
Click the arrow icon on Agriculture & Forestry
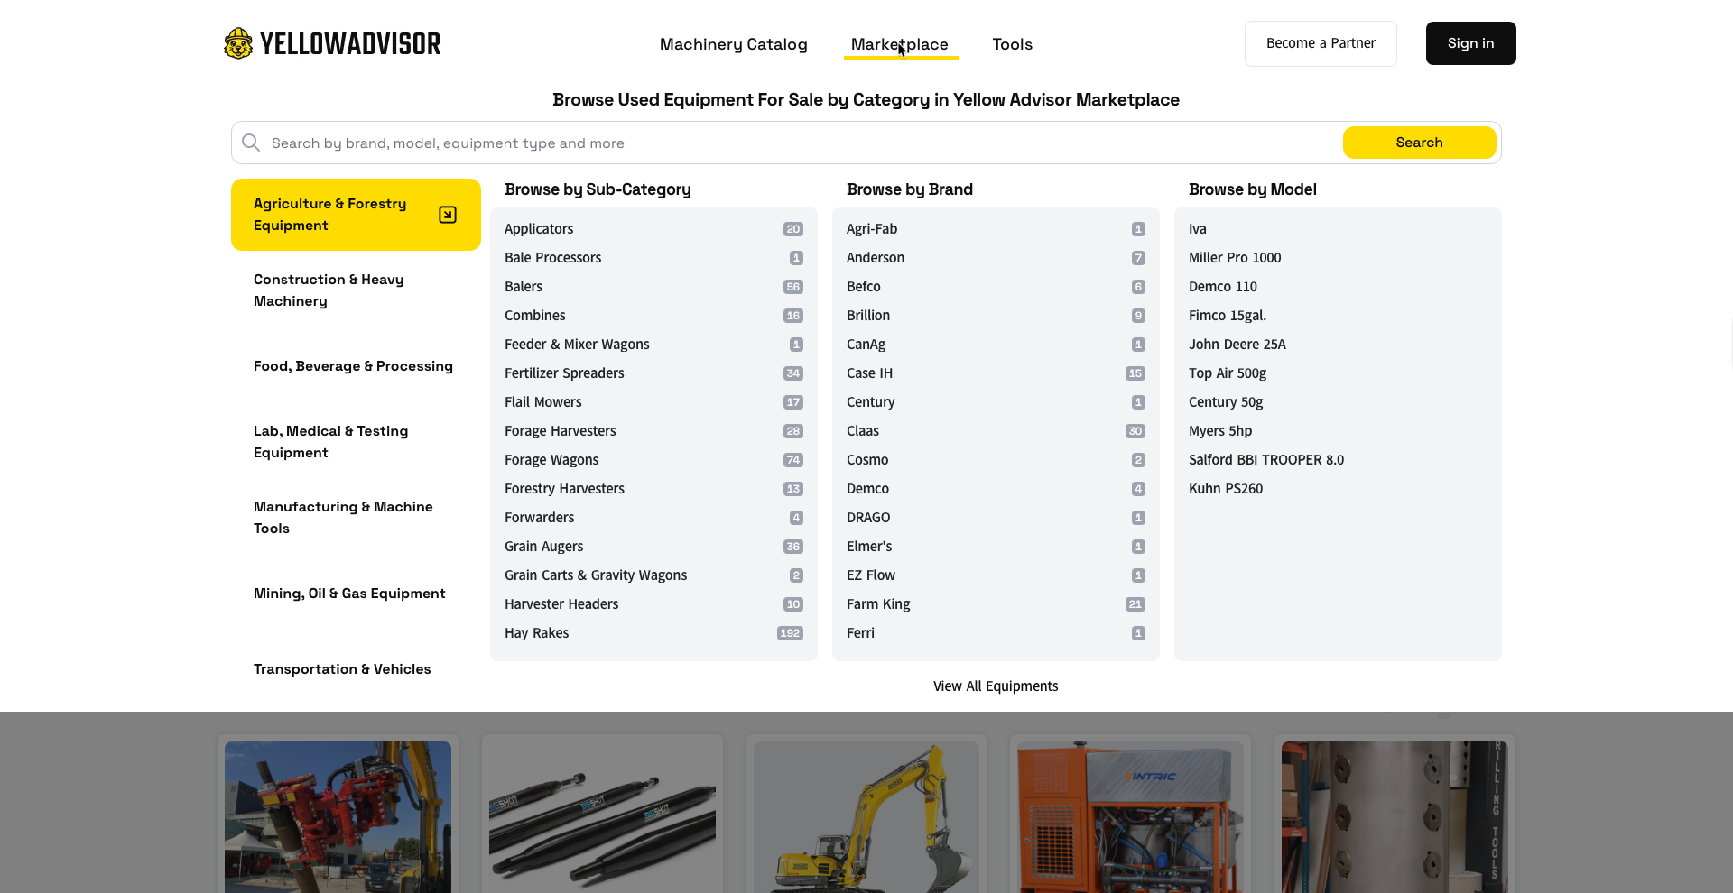448,215
